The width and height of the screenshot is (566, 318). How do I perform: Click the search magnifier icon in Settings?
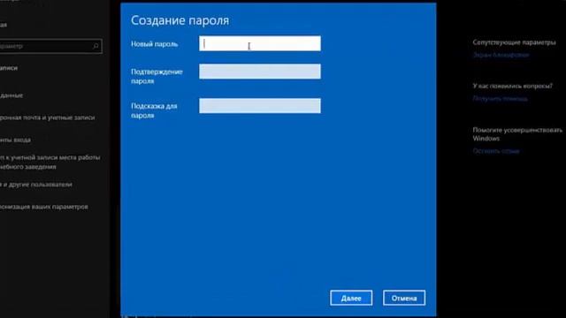point(96,46)
